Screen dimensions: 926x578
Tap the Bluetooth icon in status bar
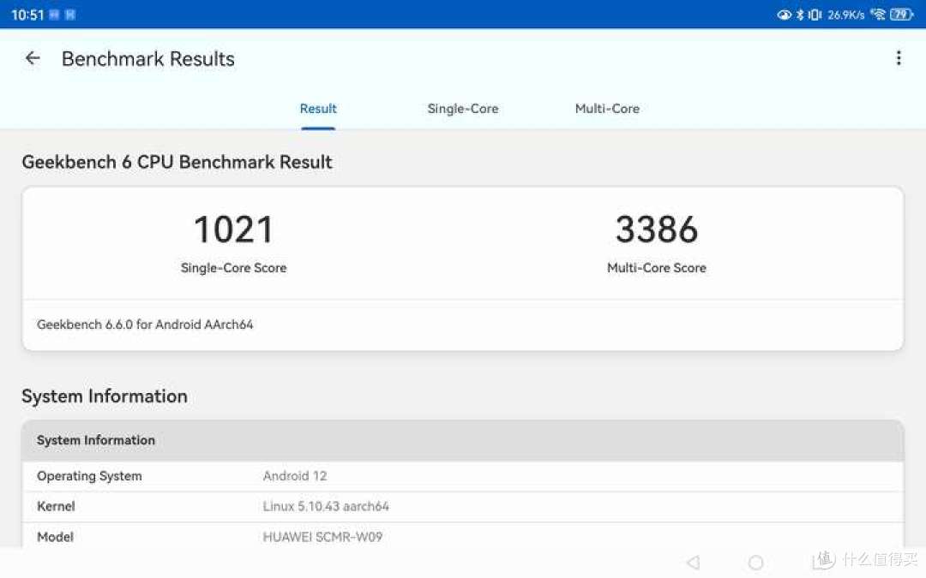800,15
